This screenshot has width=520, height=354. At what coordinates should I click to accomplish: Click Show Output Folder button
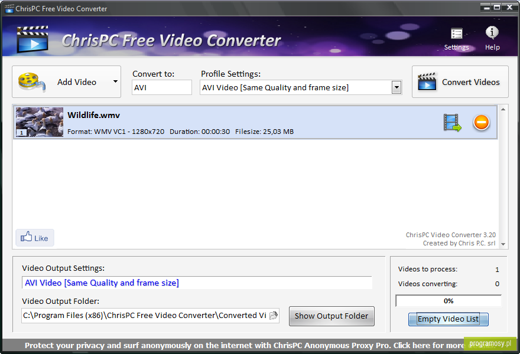click(x=331, y=316)
